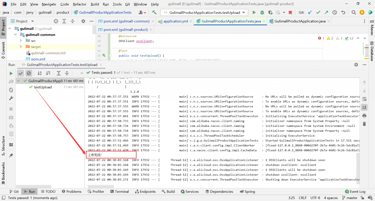Expand all test results
The width and height of the screenshot is (375, 201).
pos(59,73)
